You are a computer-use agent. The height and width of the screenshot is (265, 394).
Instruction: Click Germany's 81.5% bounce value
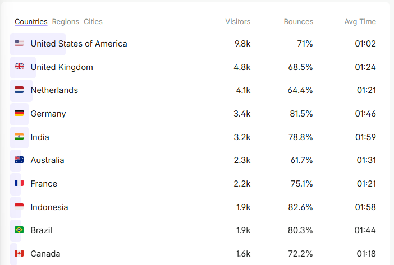[x=301, y=114]
